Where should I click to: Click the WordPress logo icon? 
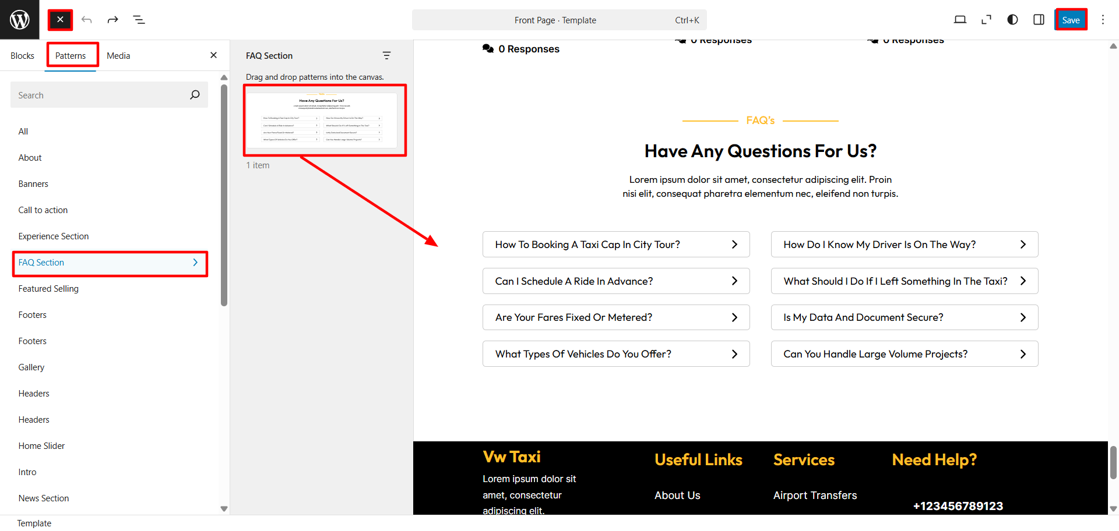point(20,20)
